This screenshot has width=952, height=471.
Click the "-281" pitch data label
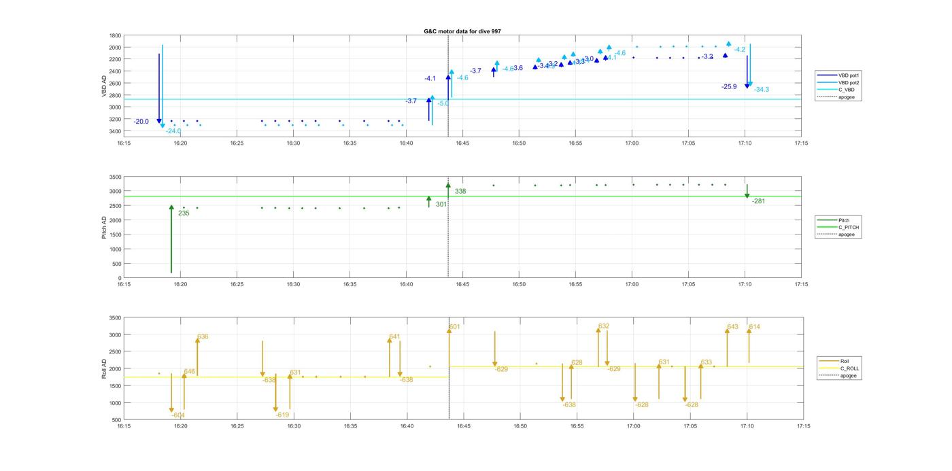758,201
